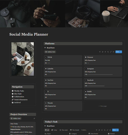The image size is (128, 135).
Task: Click the LinkedIn card icon
Action: (x=46, y=69)
